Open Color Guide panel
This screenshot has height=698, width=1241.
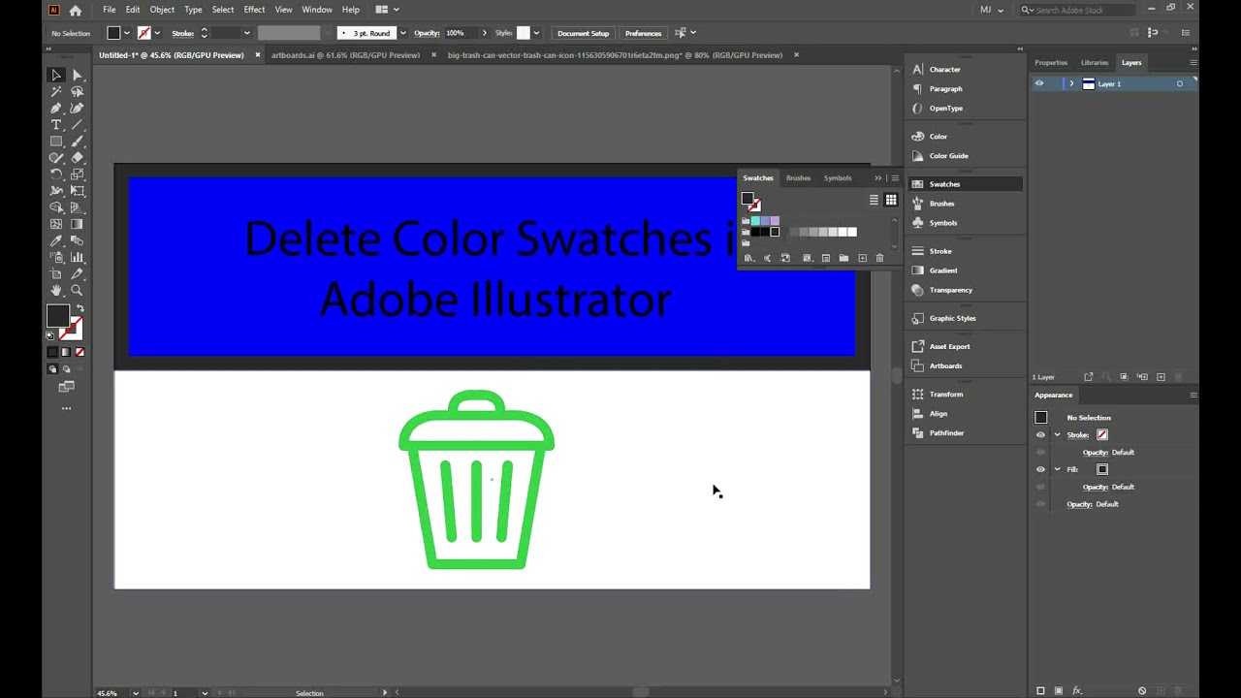(x=948, y=155)
